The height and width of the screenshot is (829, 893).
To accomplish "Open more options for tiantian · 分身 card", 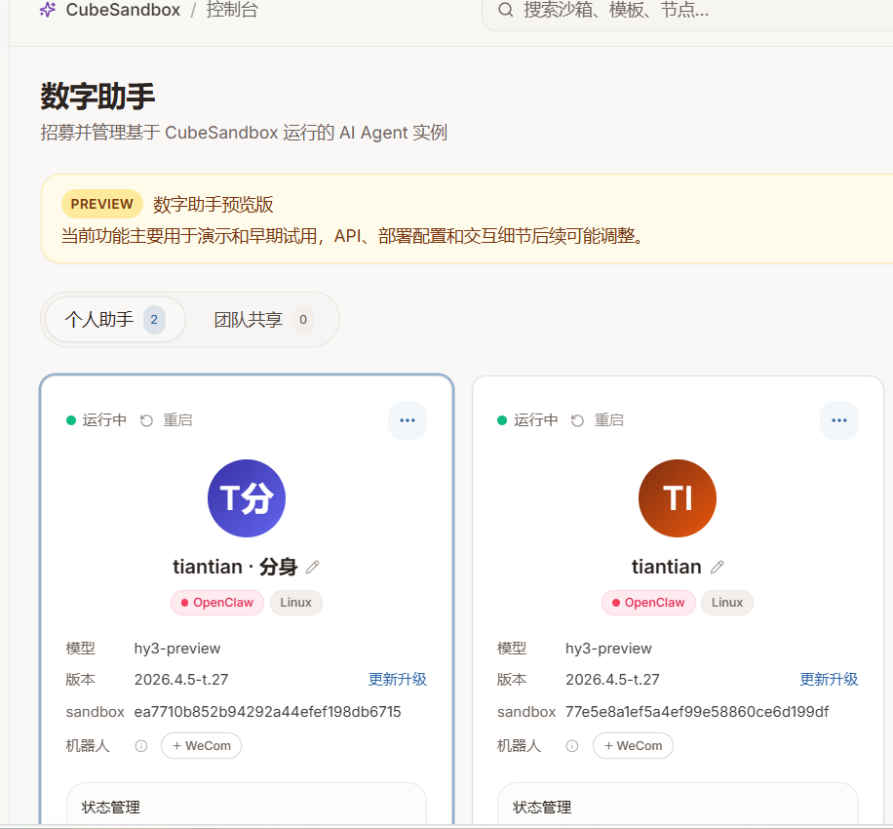I will pos(408,420).
